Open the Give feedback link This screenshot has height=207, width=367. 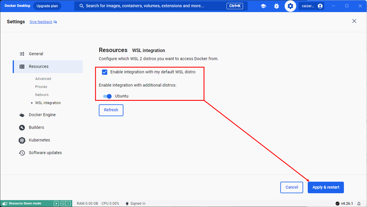[41, 22]
